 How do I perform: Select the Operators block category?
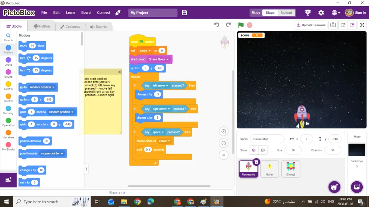(8, 122)
